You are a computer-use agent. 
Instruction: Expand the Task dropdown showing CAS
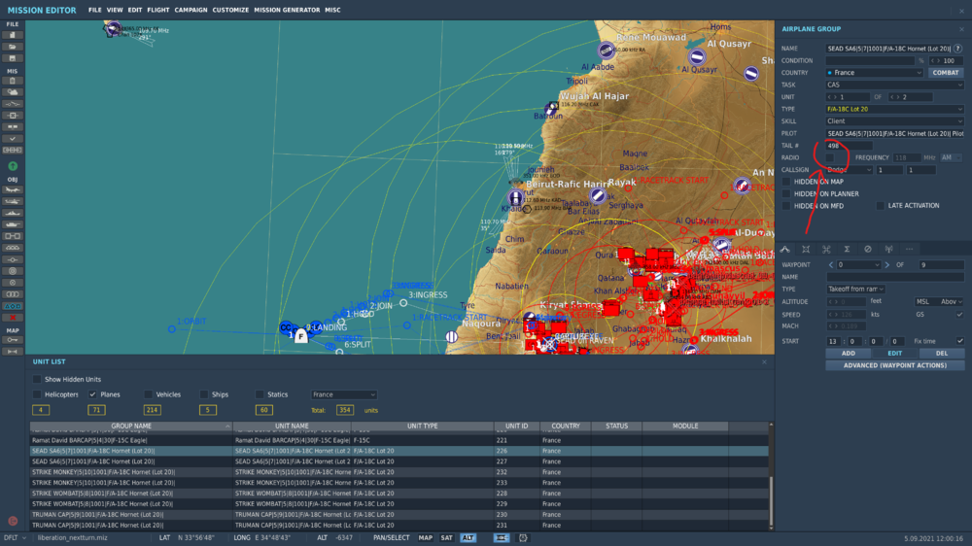pos(894,85)
